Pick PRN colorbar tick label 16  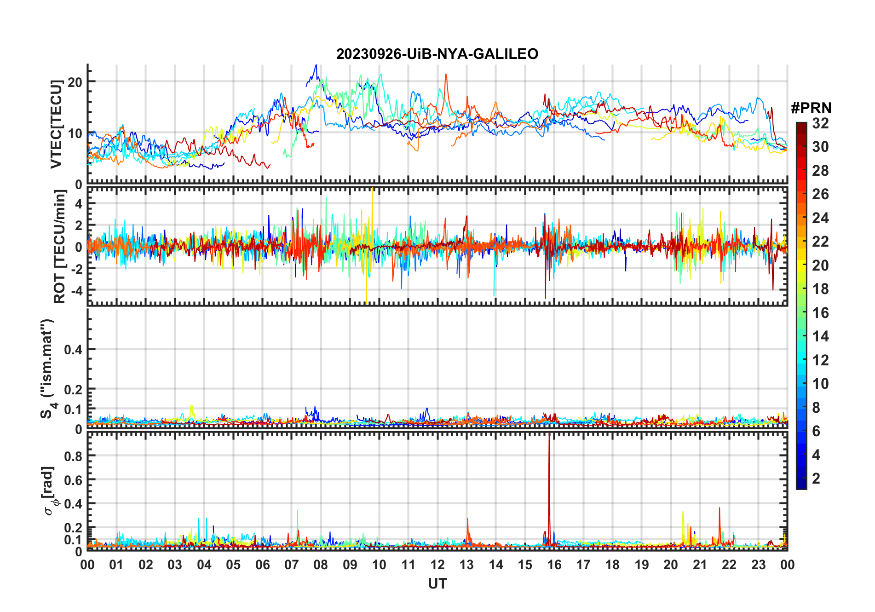coord(820,313)
